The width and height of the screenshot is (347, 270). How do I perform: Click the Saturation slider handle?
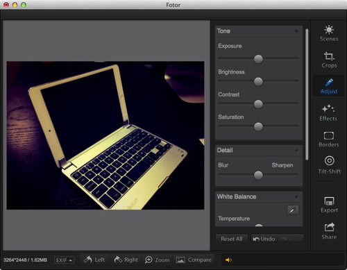click(x=258, y=126)
